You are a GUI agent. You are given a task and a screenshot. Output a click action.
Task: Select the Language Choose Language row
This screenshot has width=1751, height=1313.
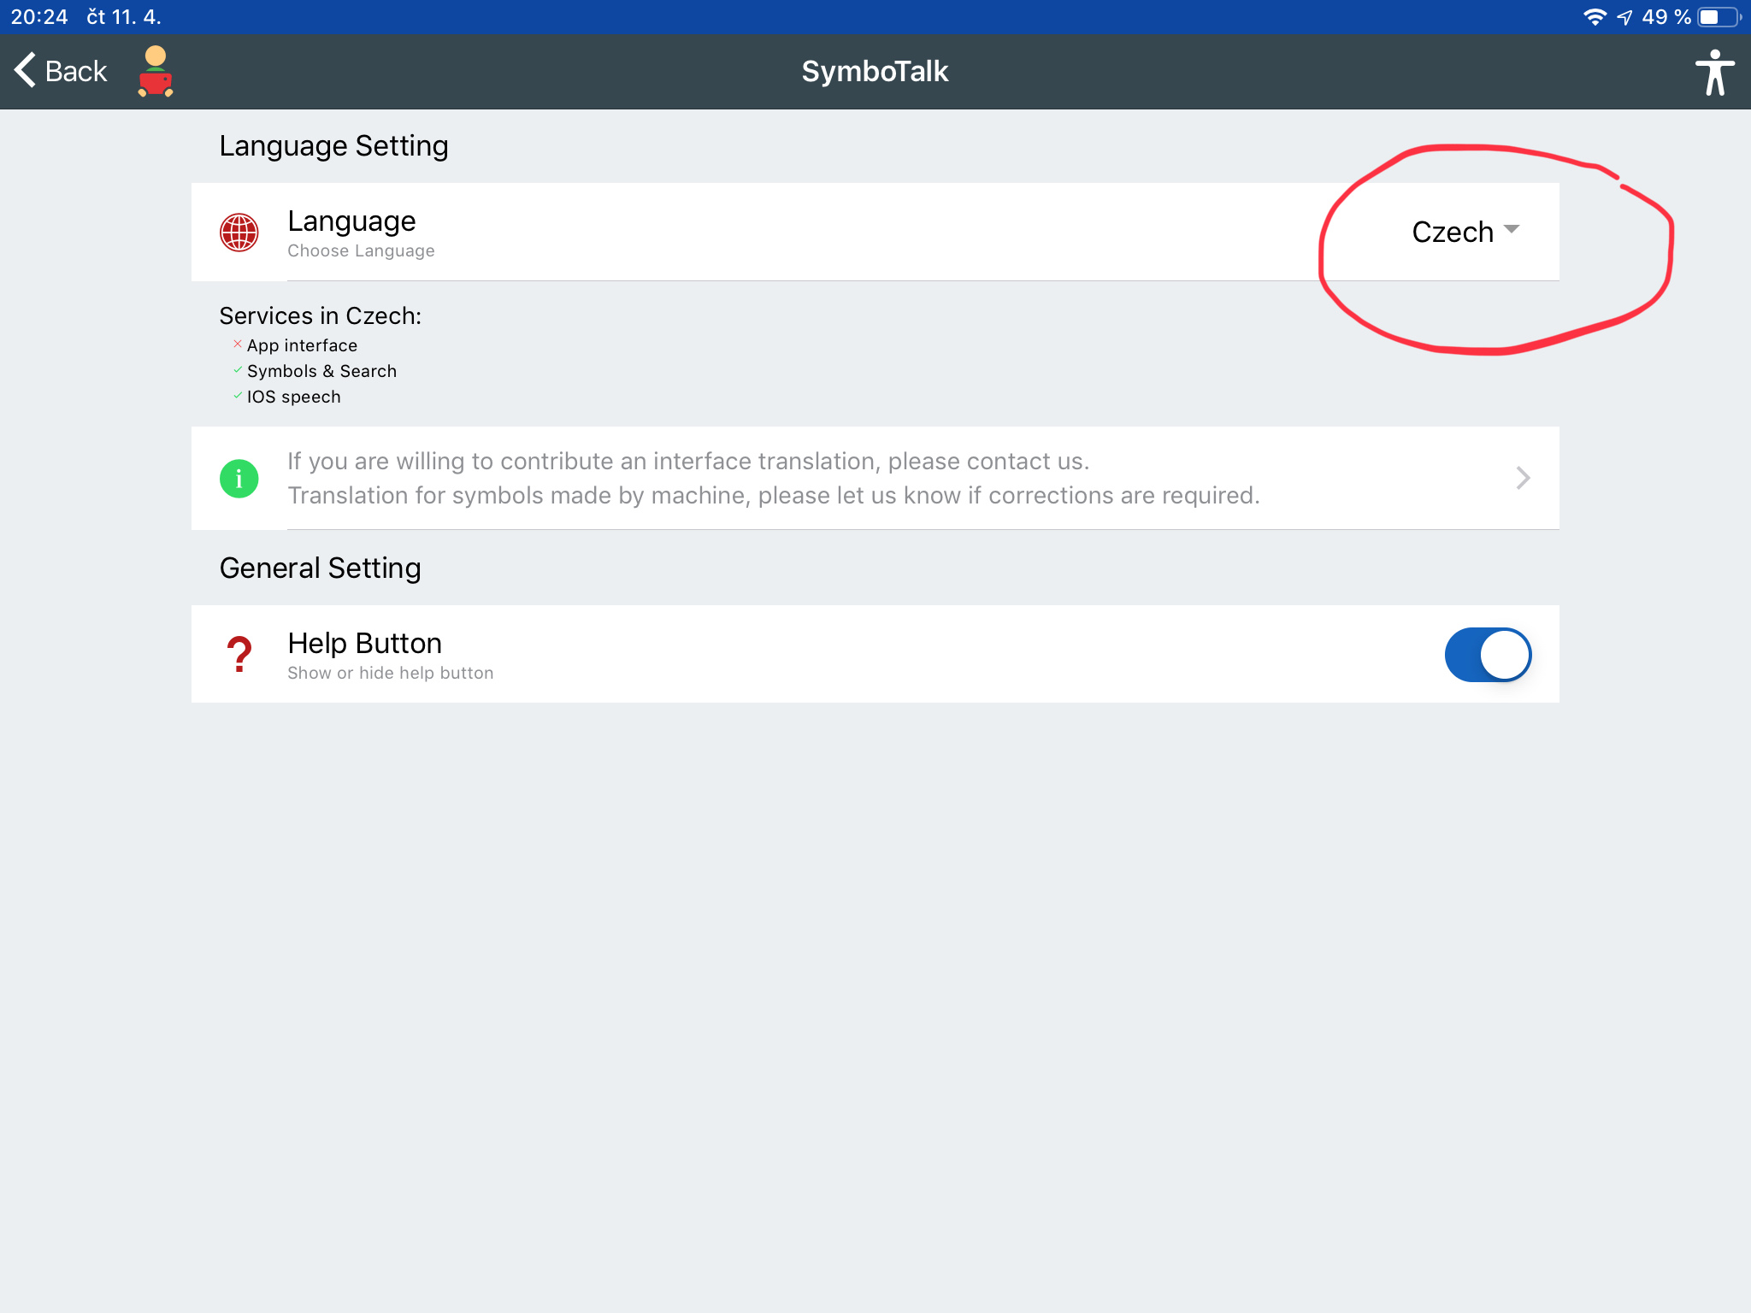click(875, 232)
